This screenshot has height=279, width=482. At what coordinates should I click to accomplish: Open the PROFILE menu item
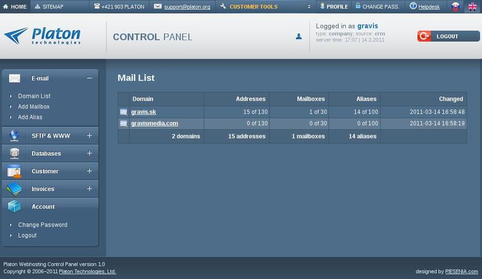pyautogui.click(x=337, y=7)
